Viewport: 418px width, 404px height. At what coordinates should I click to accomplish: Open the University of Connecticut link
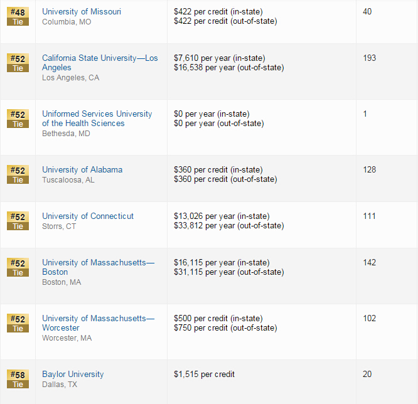pyautogui.click(x=88, y=216)
